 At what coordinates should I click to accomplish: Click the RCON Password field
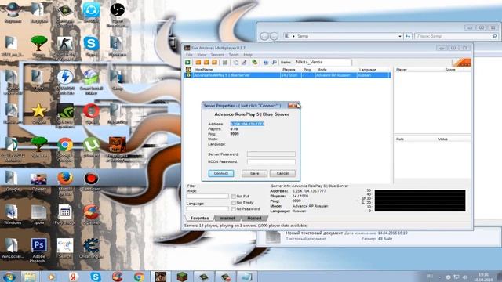271,162
